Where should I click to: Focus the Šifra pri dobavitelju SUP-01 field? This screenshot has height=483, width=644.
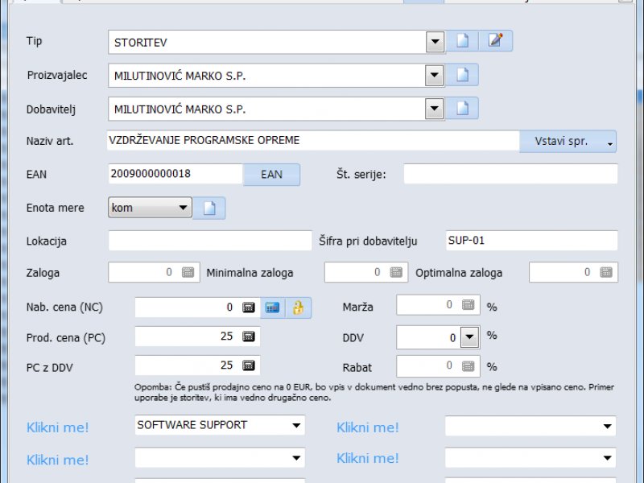point(531,241)
